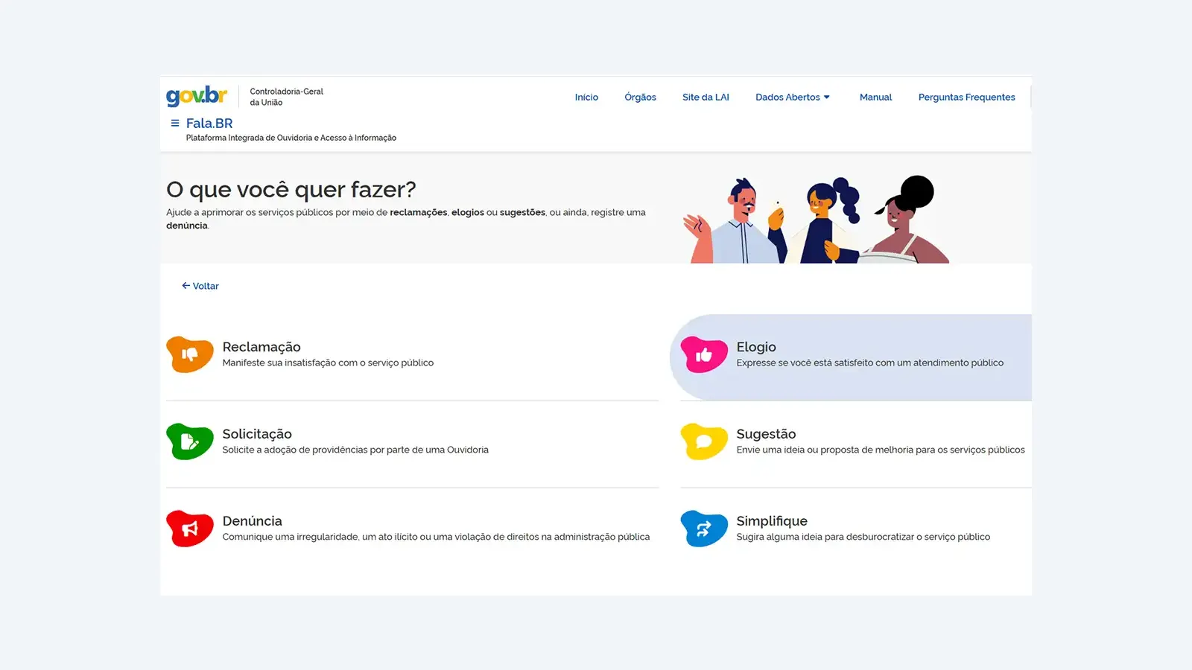Click "Expresse se você está satisfeito" description
Screen dimensions: 1192x670
click(870, 363)
